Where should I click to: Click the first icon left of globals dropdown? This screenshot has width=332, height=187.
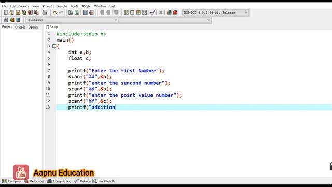(6, 20)
